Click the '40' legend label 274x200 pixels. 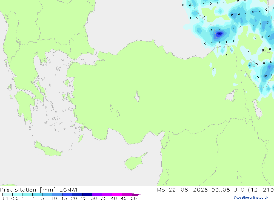114,198
